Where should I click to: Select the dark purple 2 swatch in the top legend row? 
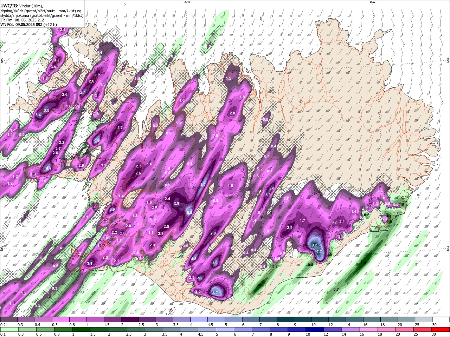point(130,320)
